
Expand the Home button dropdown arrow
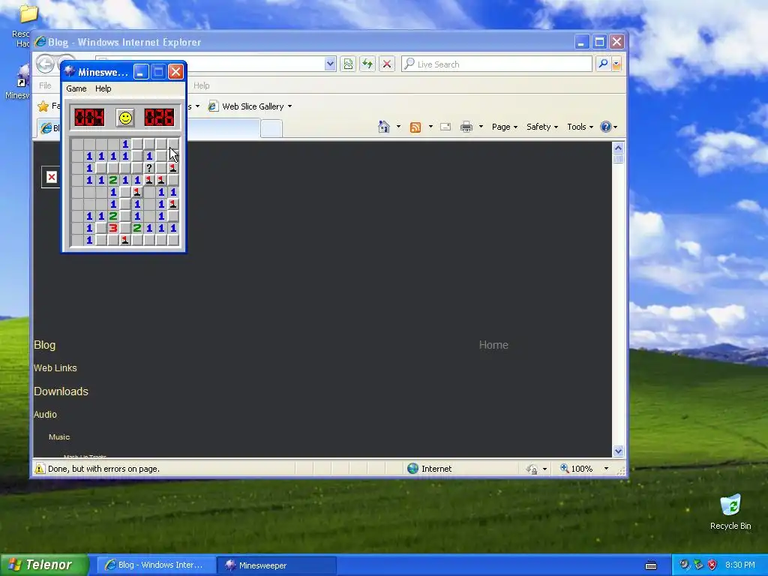[398, 127]
